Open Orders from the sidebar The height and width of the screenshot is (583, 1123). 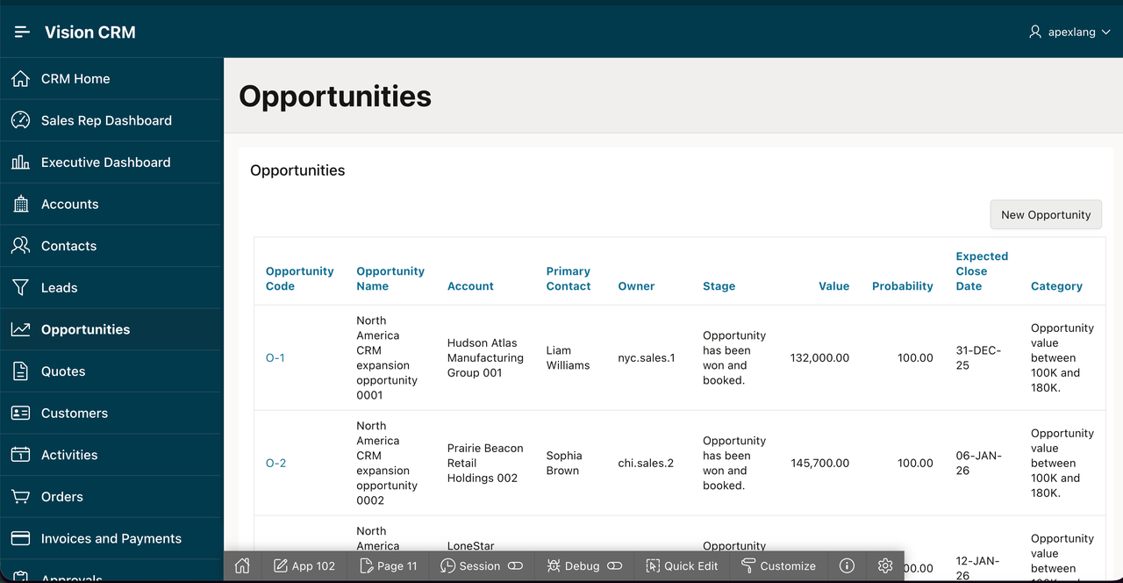click(x=111, y=497)
